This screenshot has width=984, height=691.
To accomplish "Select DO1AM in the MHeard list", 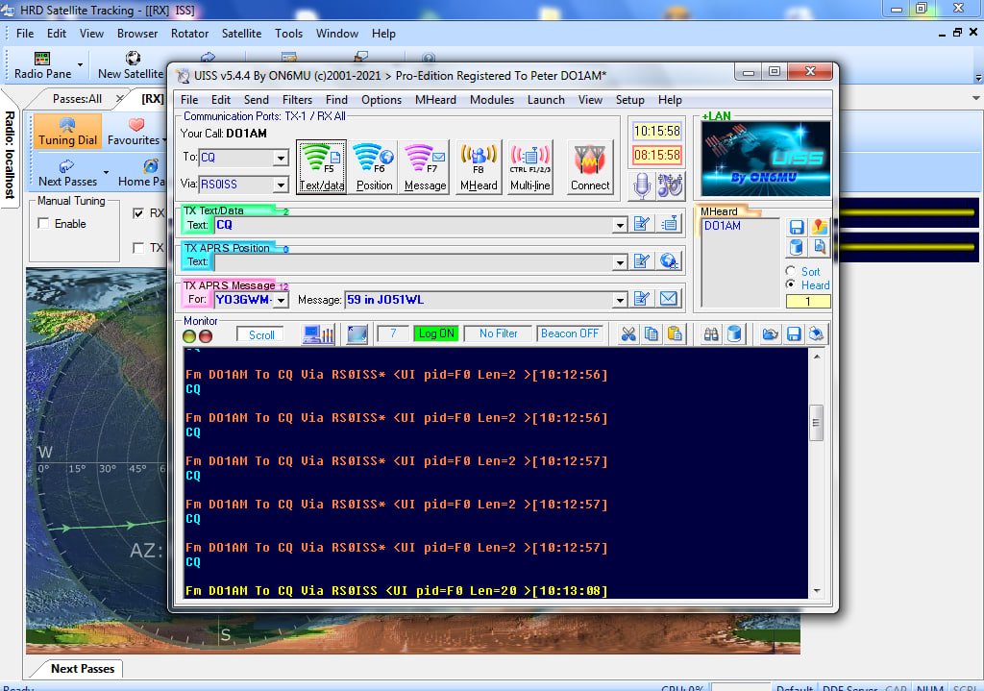I will pyautogui.click(x=723, y=226).
